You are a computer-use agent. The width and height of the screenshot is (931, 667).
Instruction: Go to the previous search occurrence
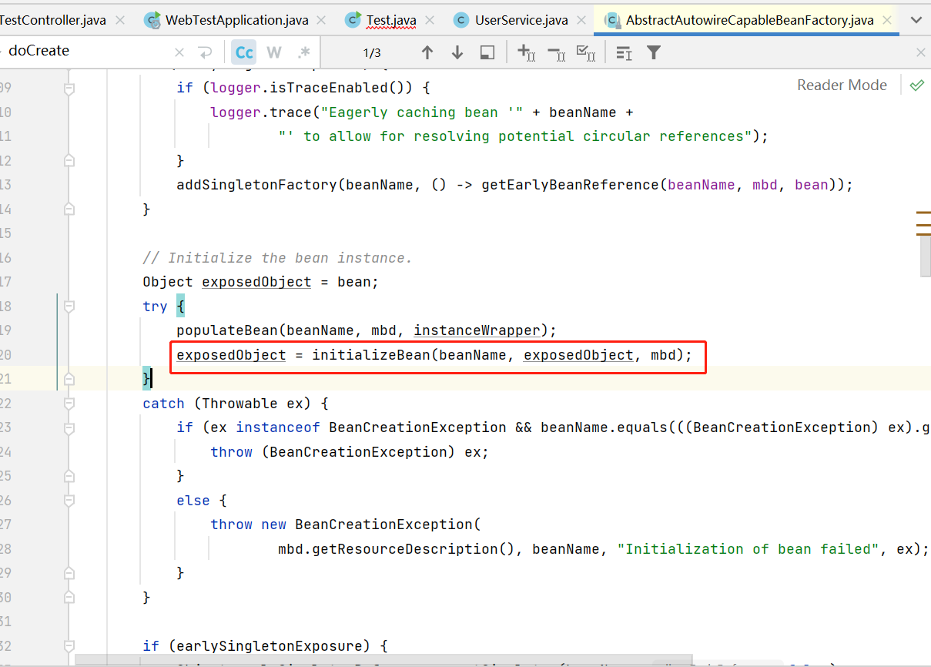pos(427,52)
